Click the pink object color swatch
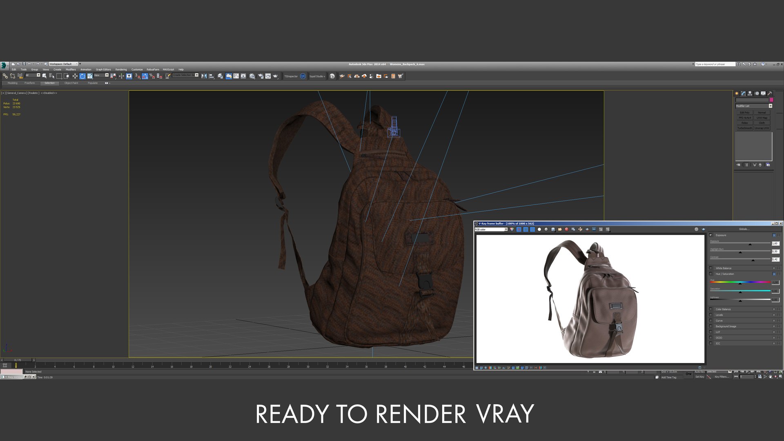This screenshot has height=441, width=784. click(771, 100)
